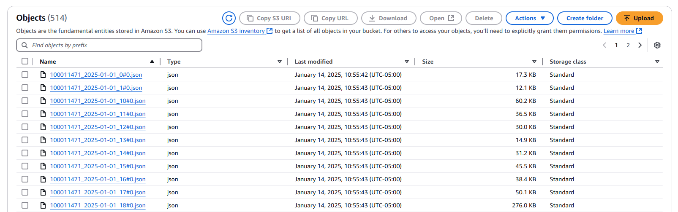Sort by Last modified column arrow

coord(407,62)
